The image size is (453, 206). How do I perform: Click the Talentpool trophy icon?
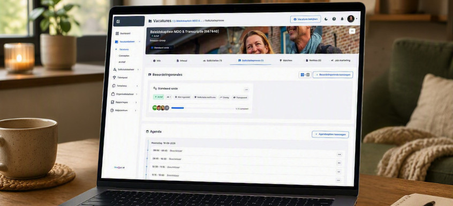tap(115, 78)
